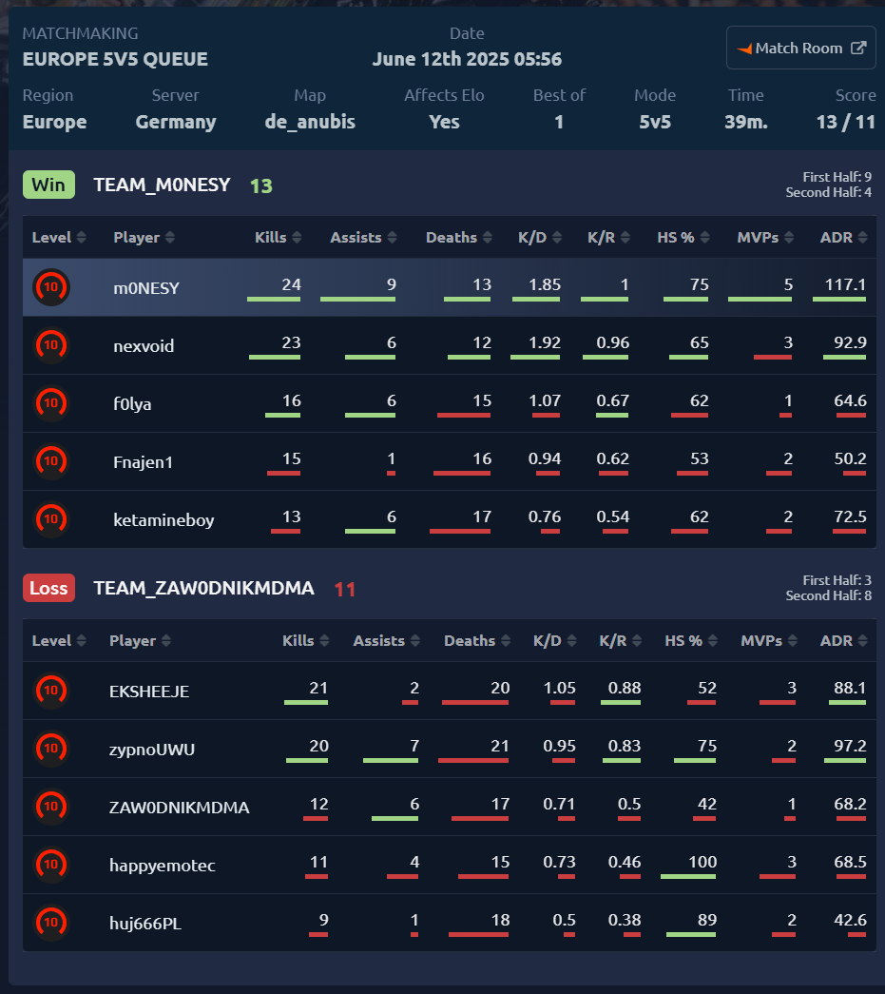The image size is (885, 994).
Task: Click the de_anubis map value
Action: [310, 122]
